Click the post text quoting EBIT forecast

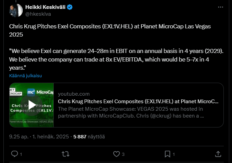pos(116,55)
